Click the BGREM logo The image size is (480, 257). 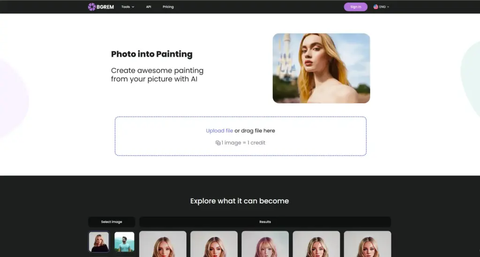(101, 7)
